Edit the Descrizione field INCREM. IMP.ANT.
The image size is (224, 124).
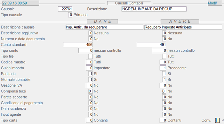pos(154,9)
